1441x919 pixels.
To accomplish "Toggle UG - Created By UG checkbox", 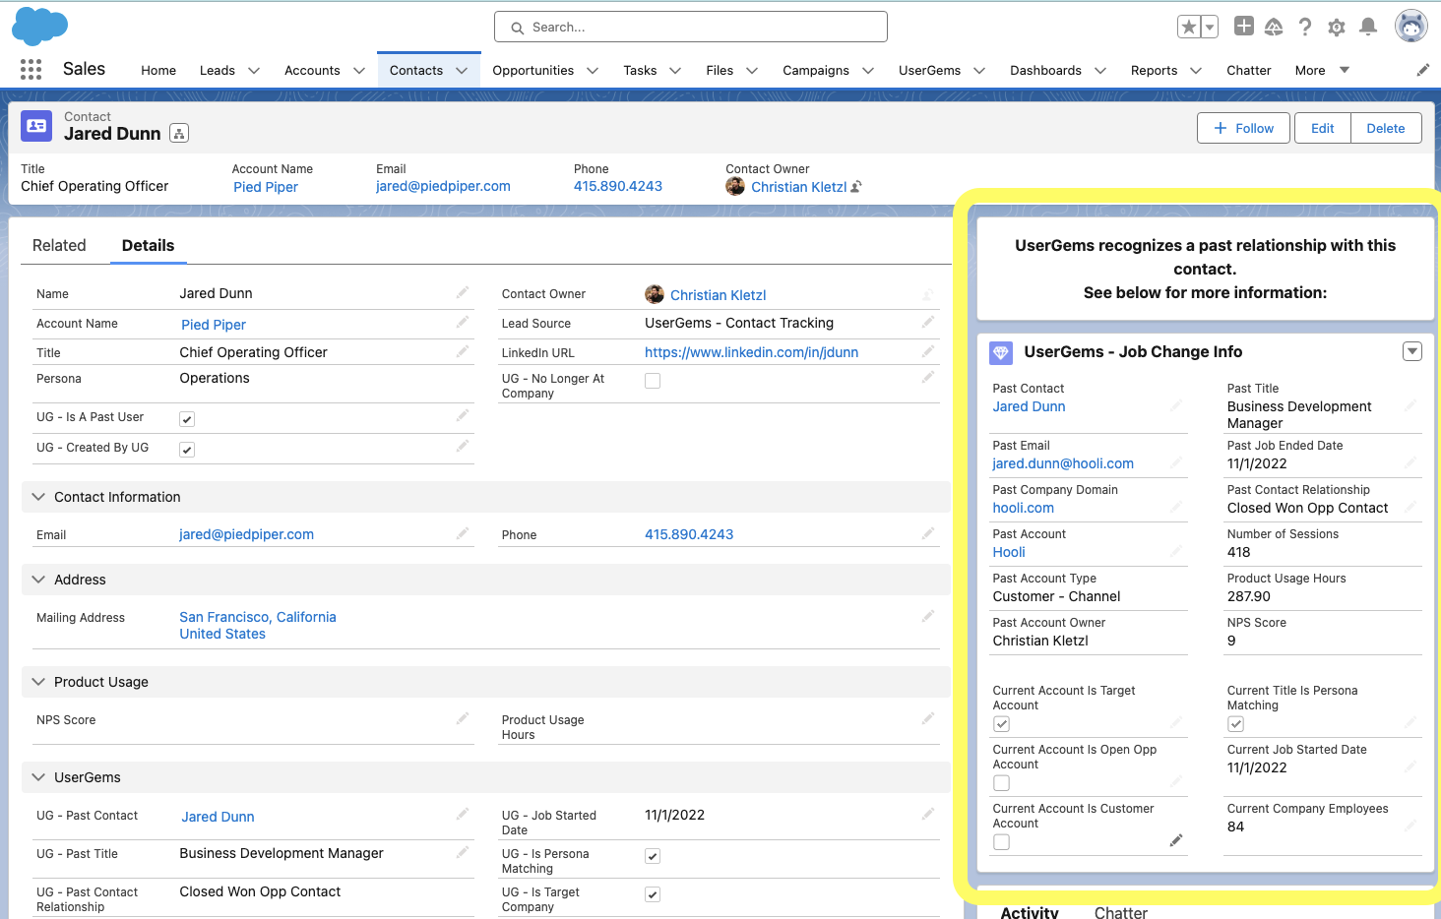I will [x=187, y=450].
